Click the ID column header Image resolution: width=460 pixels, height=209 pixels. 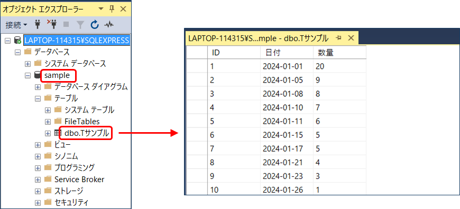[x=234, y=53]
